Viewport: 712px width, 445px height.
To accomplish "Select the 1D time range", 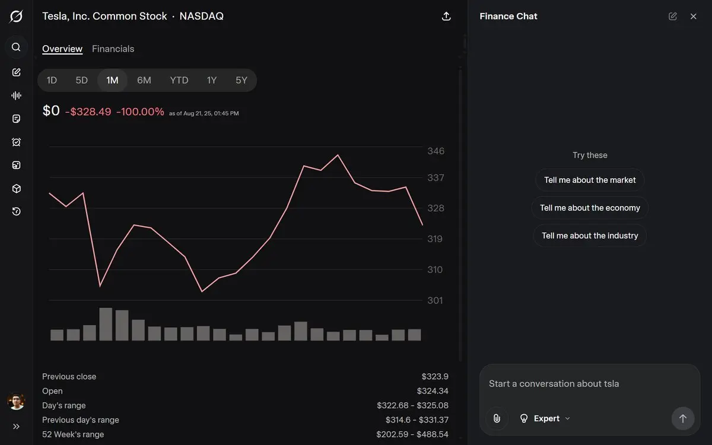I will click(52, 80).
